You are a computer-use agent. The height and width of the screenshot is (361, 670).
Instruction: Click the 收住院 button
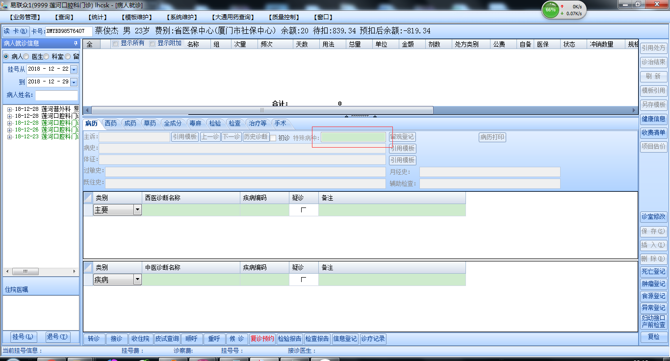[141, 338]
